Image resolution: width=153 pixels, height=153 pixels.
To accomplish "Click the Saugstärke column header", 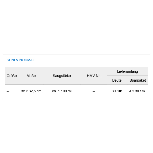I will (62, 76).
